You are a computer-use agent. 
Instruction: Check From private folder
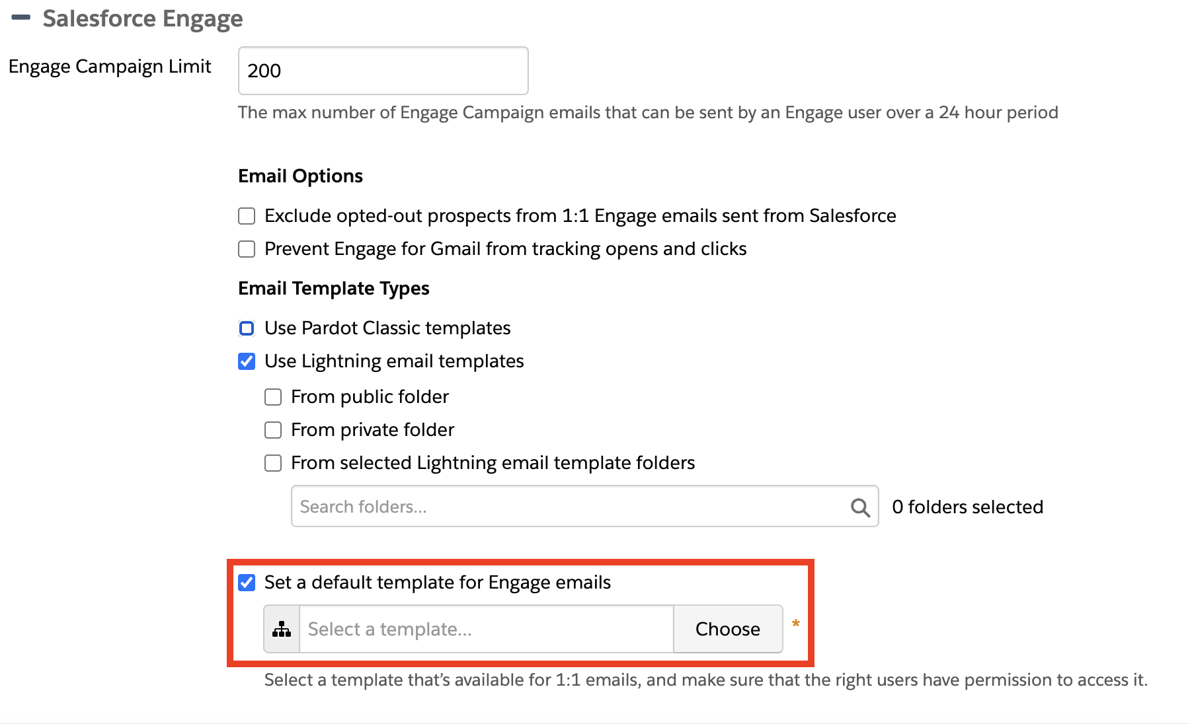click(x=272, y=429)
